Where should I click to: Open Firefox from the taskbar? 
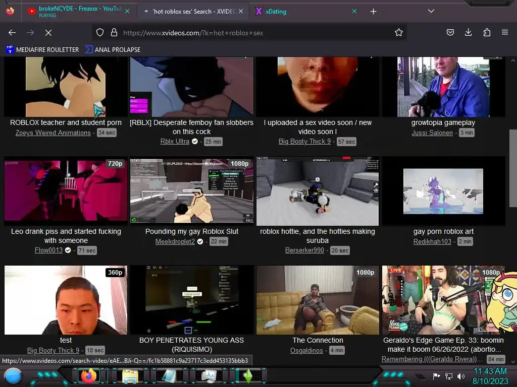click(89, 376)
